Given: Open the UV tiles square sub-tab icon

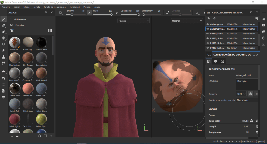Looking at the screenshot, I should tap(222, 61).
